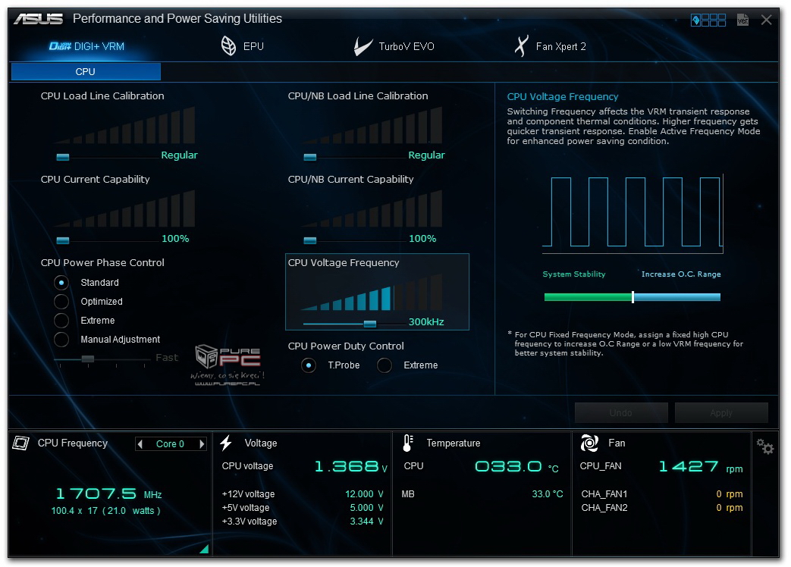
Task: Enable Manual Adjustment phase control
Action: pyautogui.click(x=61, y=339)
